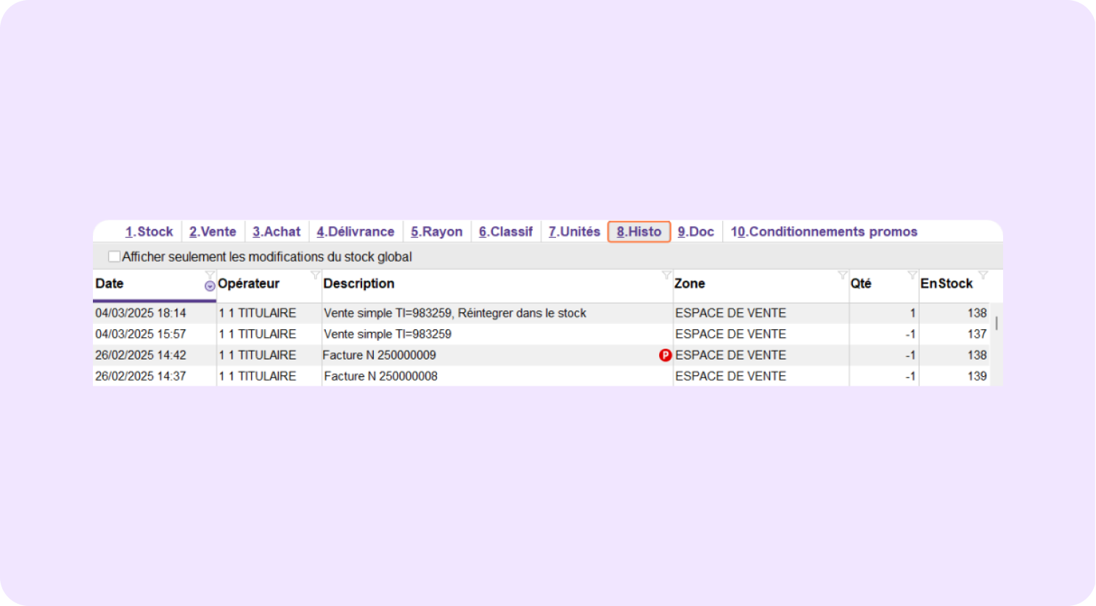Click the filter icon in Description column
Image resolution: width=1096 pixels, height=606 pixels.
coord(666,275)
